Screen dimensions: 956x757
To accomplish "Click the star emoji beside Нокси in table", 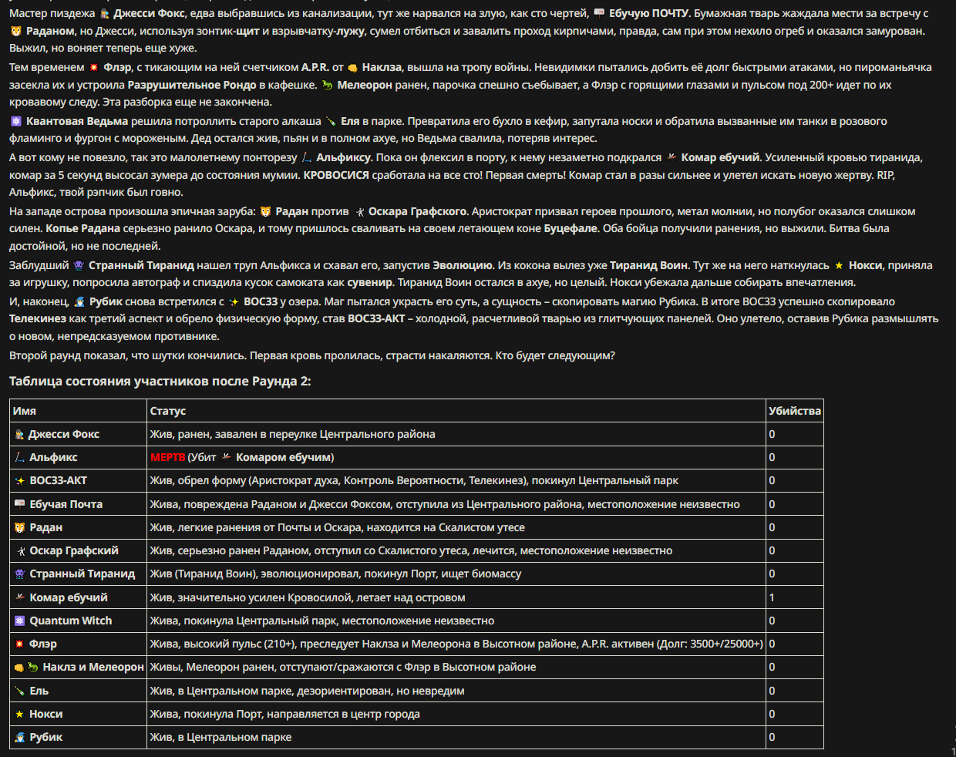I will pos(20,715).
